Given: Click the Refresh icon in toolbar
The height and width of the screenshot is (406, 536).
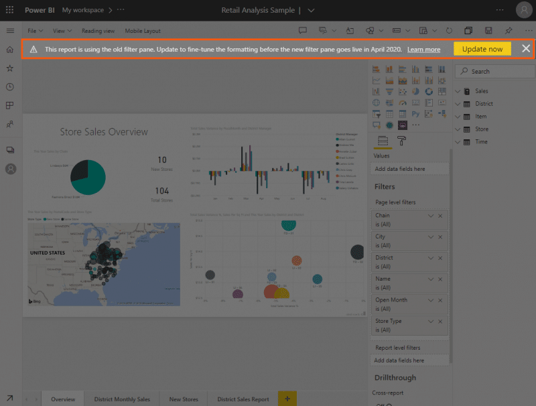Looking at the screenshot, I should pos(449,31).
